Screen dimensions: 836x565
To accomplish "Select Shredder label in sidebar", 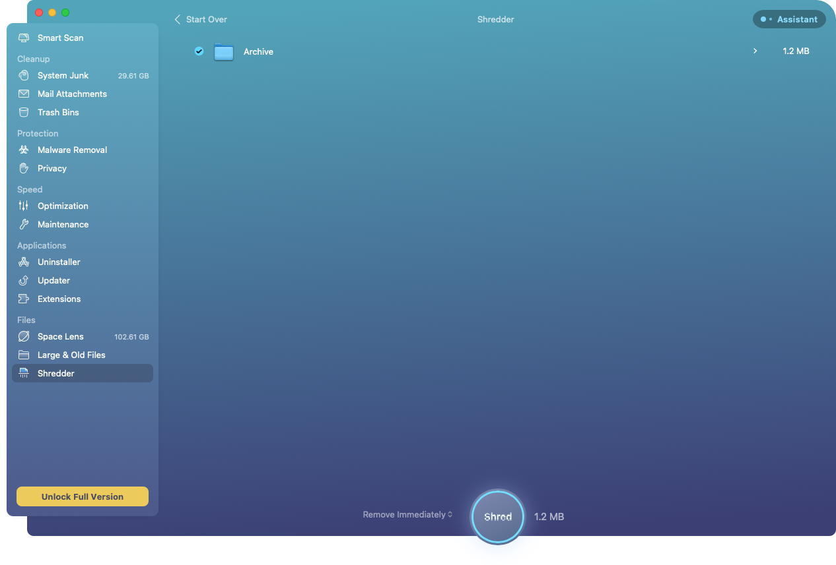I will tap(56, 373).
